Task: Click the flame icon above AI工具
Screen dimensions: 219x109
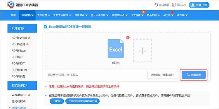Action: click(172, 13)
